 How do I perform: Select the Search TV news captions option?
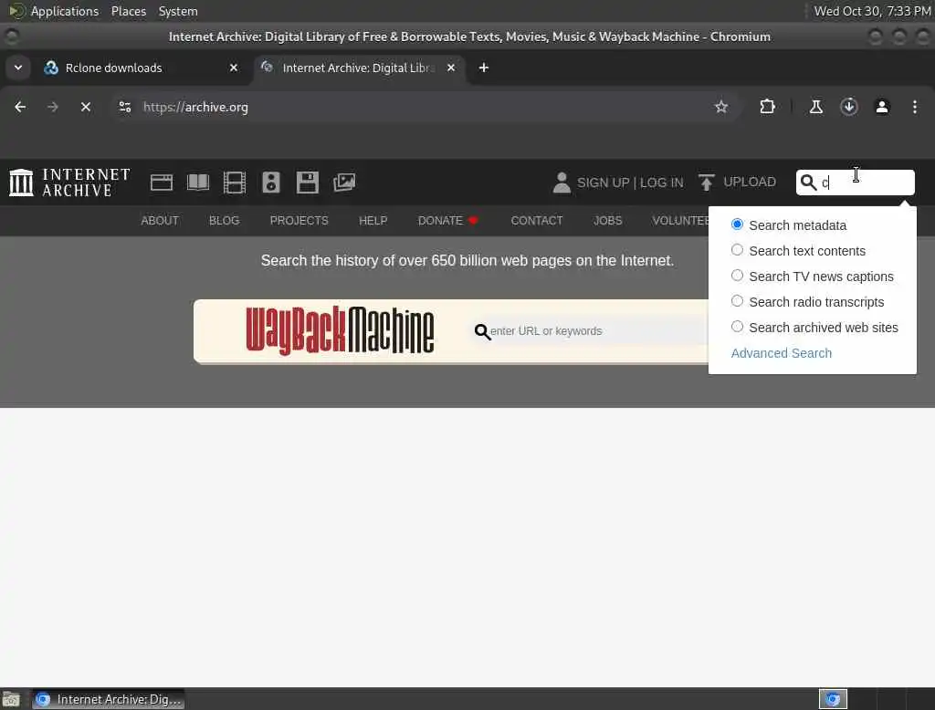pyautogui.click(x=737, y=276)
